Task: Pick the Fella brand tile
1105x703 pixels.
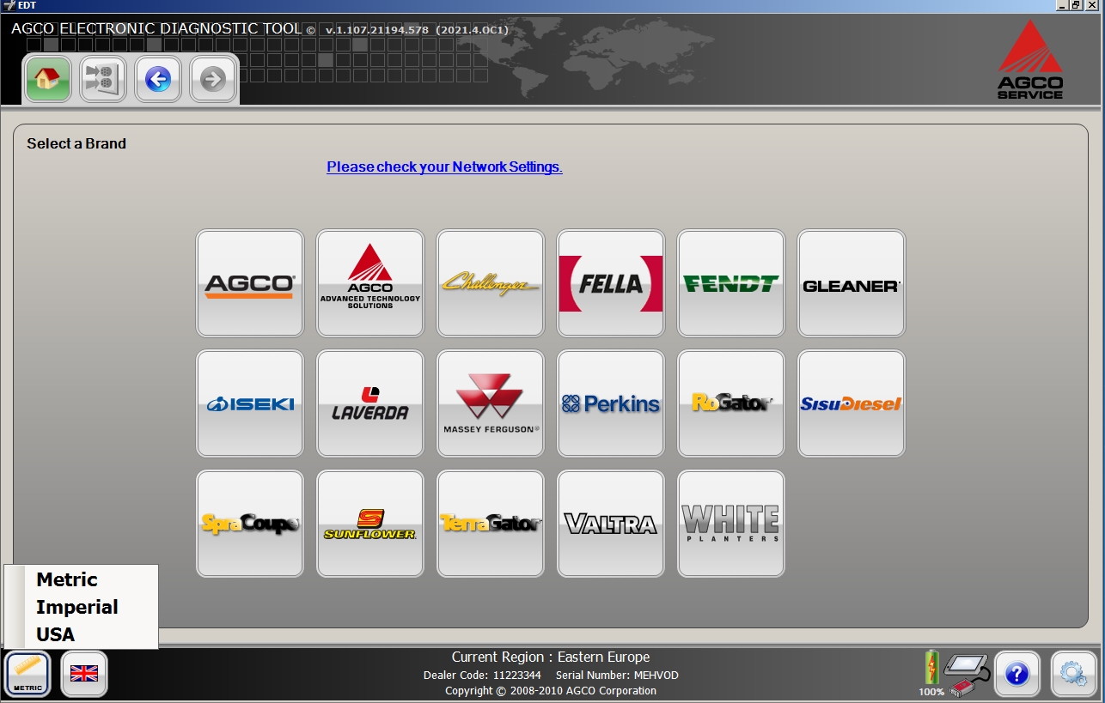Action: (x=611, y=283)
